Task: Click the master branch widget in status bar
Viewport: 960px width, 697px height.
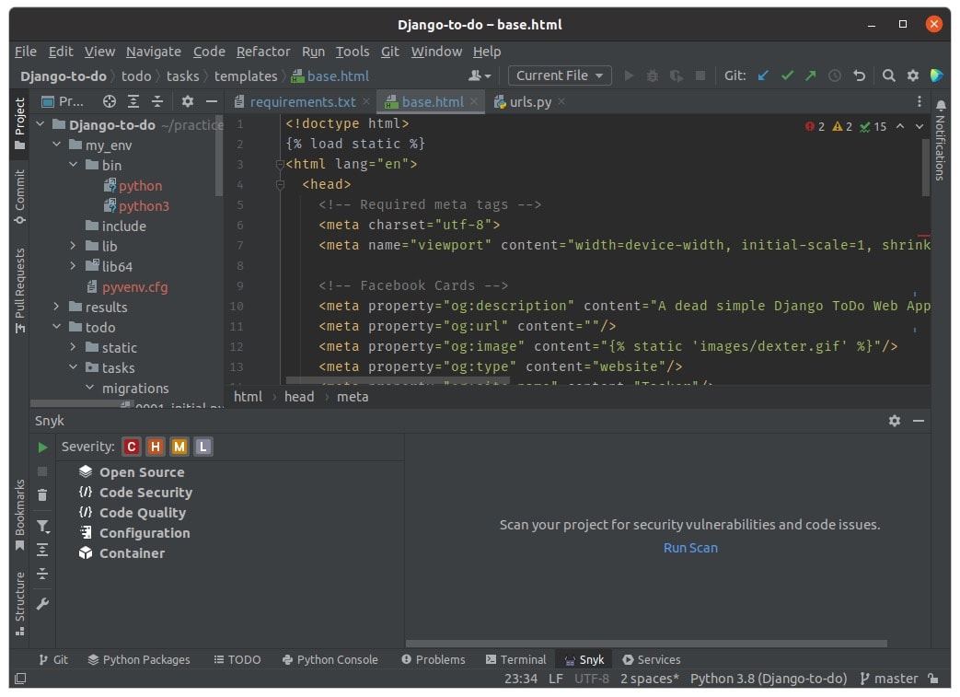Action: click(889, 679)
